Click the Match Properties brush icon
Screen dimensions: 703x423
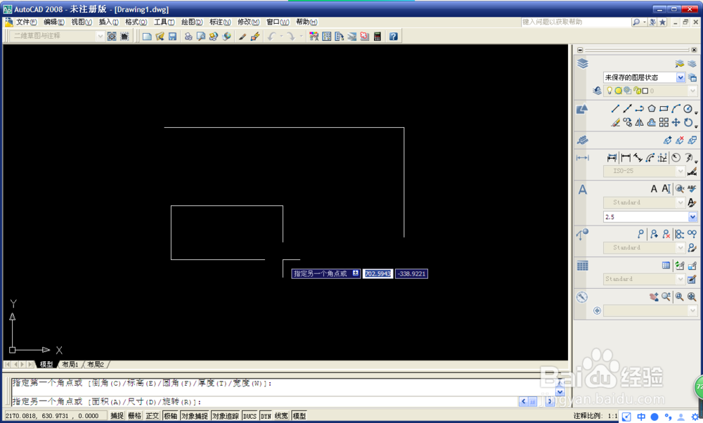point(242,37)
